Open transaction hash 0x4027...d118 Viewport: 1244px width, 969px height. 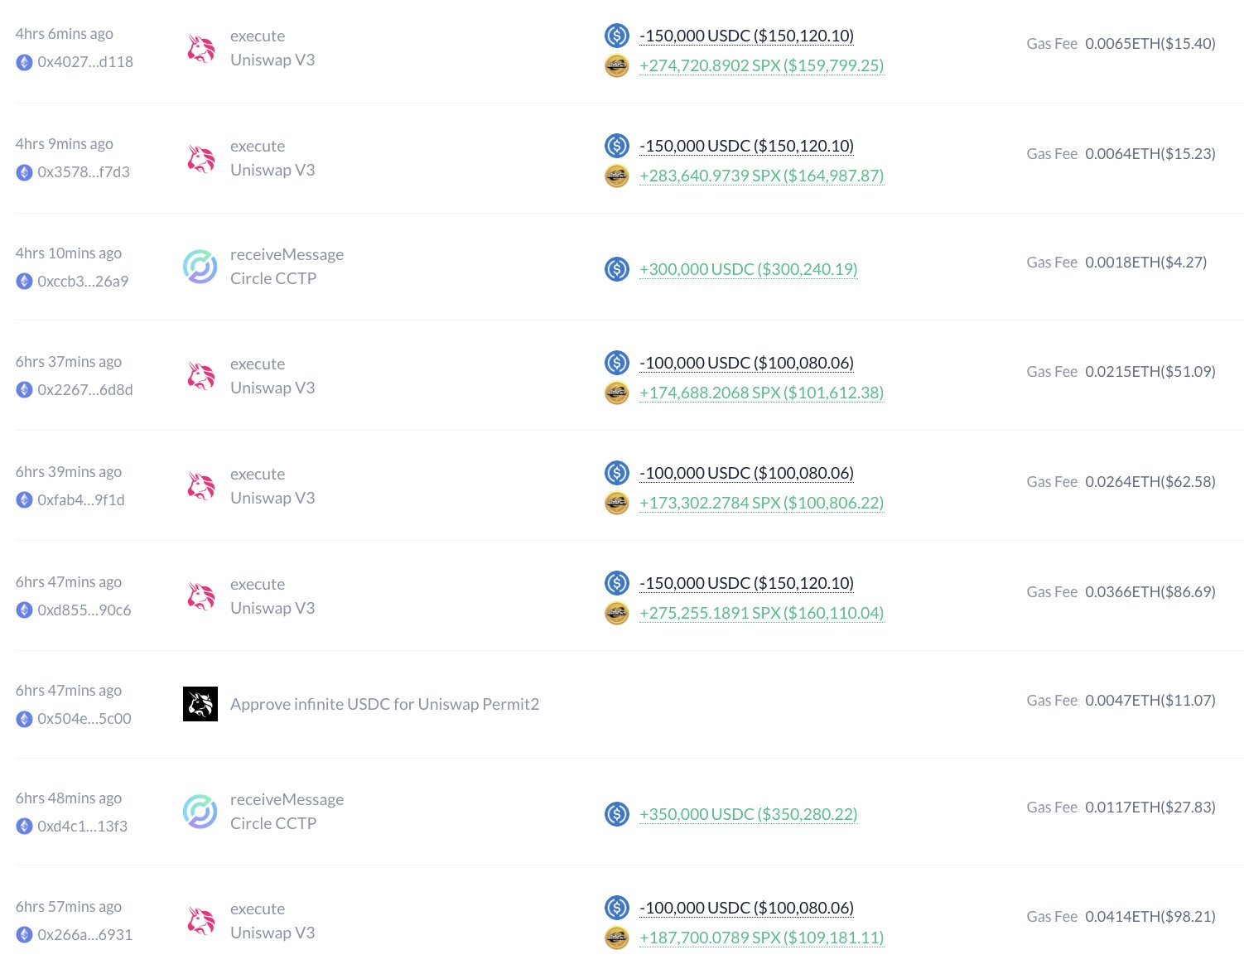click(x=85, y=62)
